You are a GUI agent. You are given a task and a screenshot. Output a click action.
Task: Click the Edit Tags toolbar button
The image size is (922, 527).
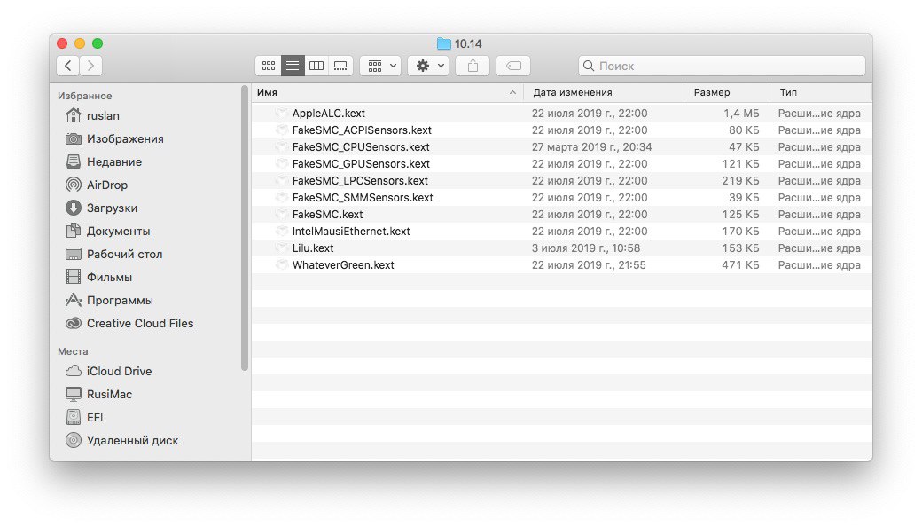click(513, 66)
